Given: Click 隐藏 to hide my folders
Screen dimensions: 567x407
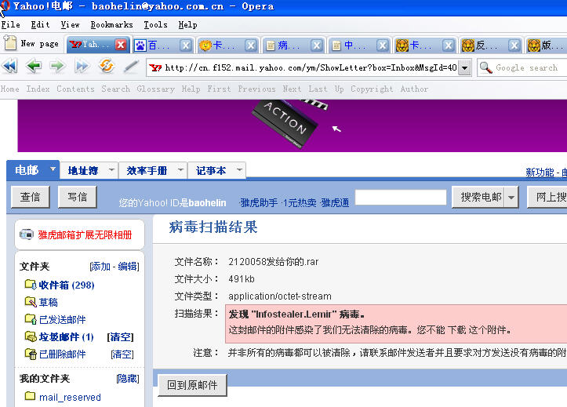Looking at the screenshot, I should [128, 379].
